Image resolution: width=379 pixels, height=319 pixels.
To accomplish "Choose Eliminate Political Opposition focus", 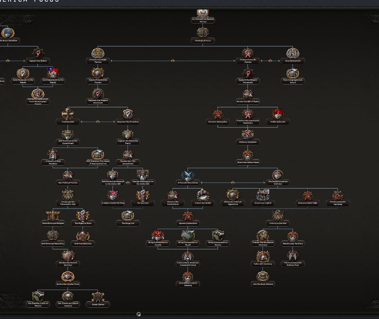I will 233,198.
